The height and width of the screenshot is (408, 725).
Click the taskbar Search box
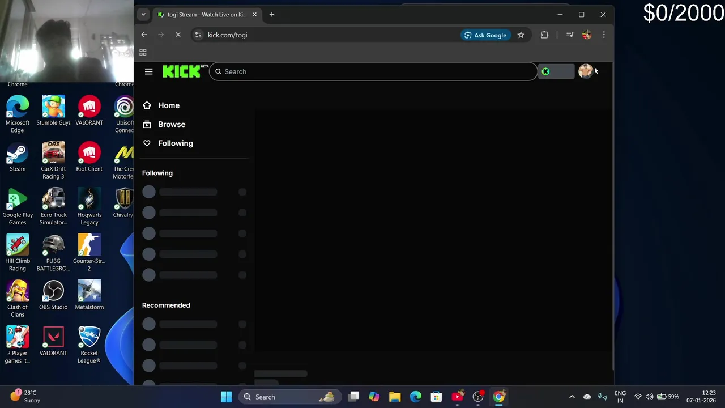(289, 397)
